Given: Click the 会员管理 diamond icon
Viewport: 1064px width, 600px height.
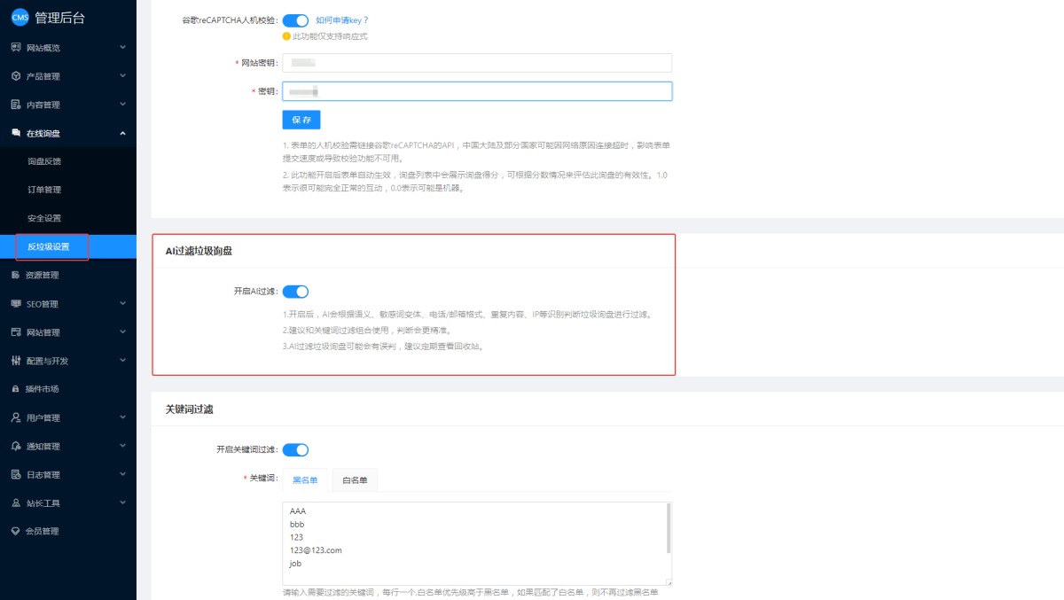Looking at the screenshot, I should (16, 531).
